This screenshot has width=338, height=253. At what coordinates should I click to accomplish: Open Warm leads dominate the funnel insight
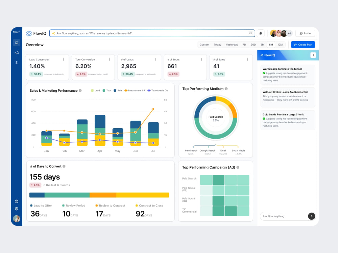288,75
